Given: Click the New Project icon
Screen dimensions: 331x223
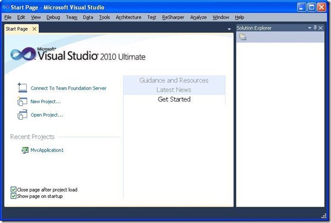Looking at the screenshot, I should 22,102.
